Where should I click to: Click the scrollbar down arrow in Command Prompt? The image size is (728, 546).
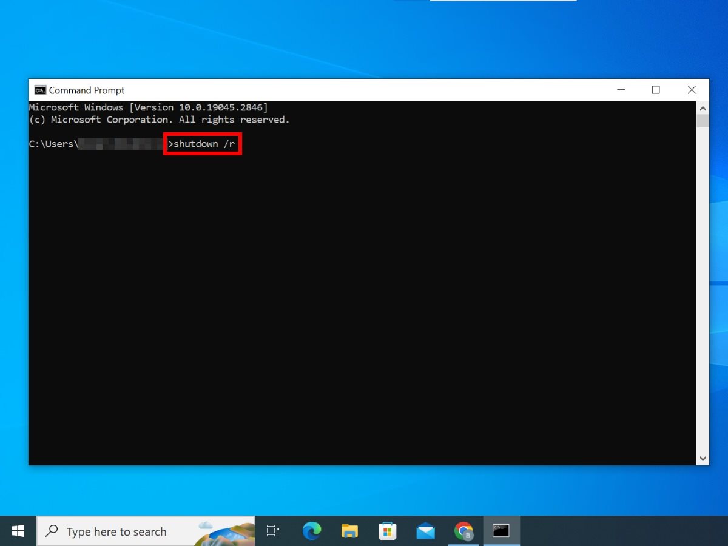[703, 459]
